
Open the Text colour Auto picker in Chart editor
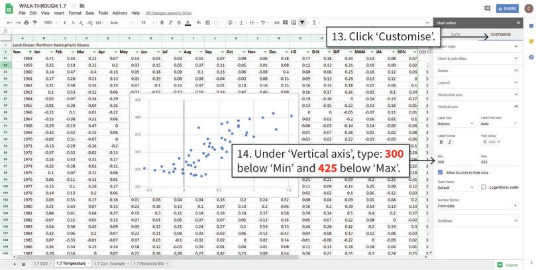491,142
